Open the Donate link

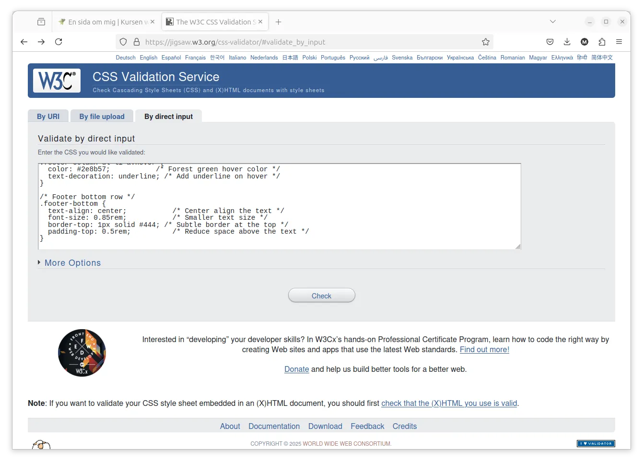[297, 369]
